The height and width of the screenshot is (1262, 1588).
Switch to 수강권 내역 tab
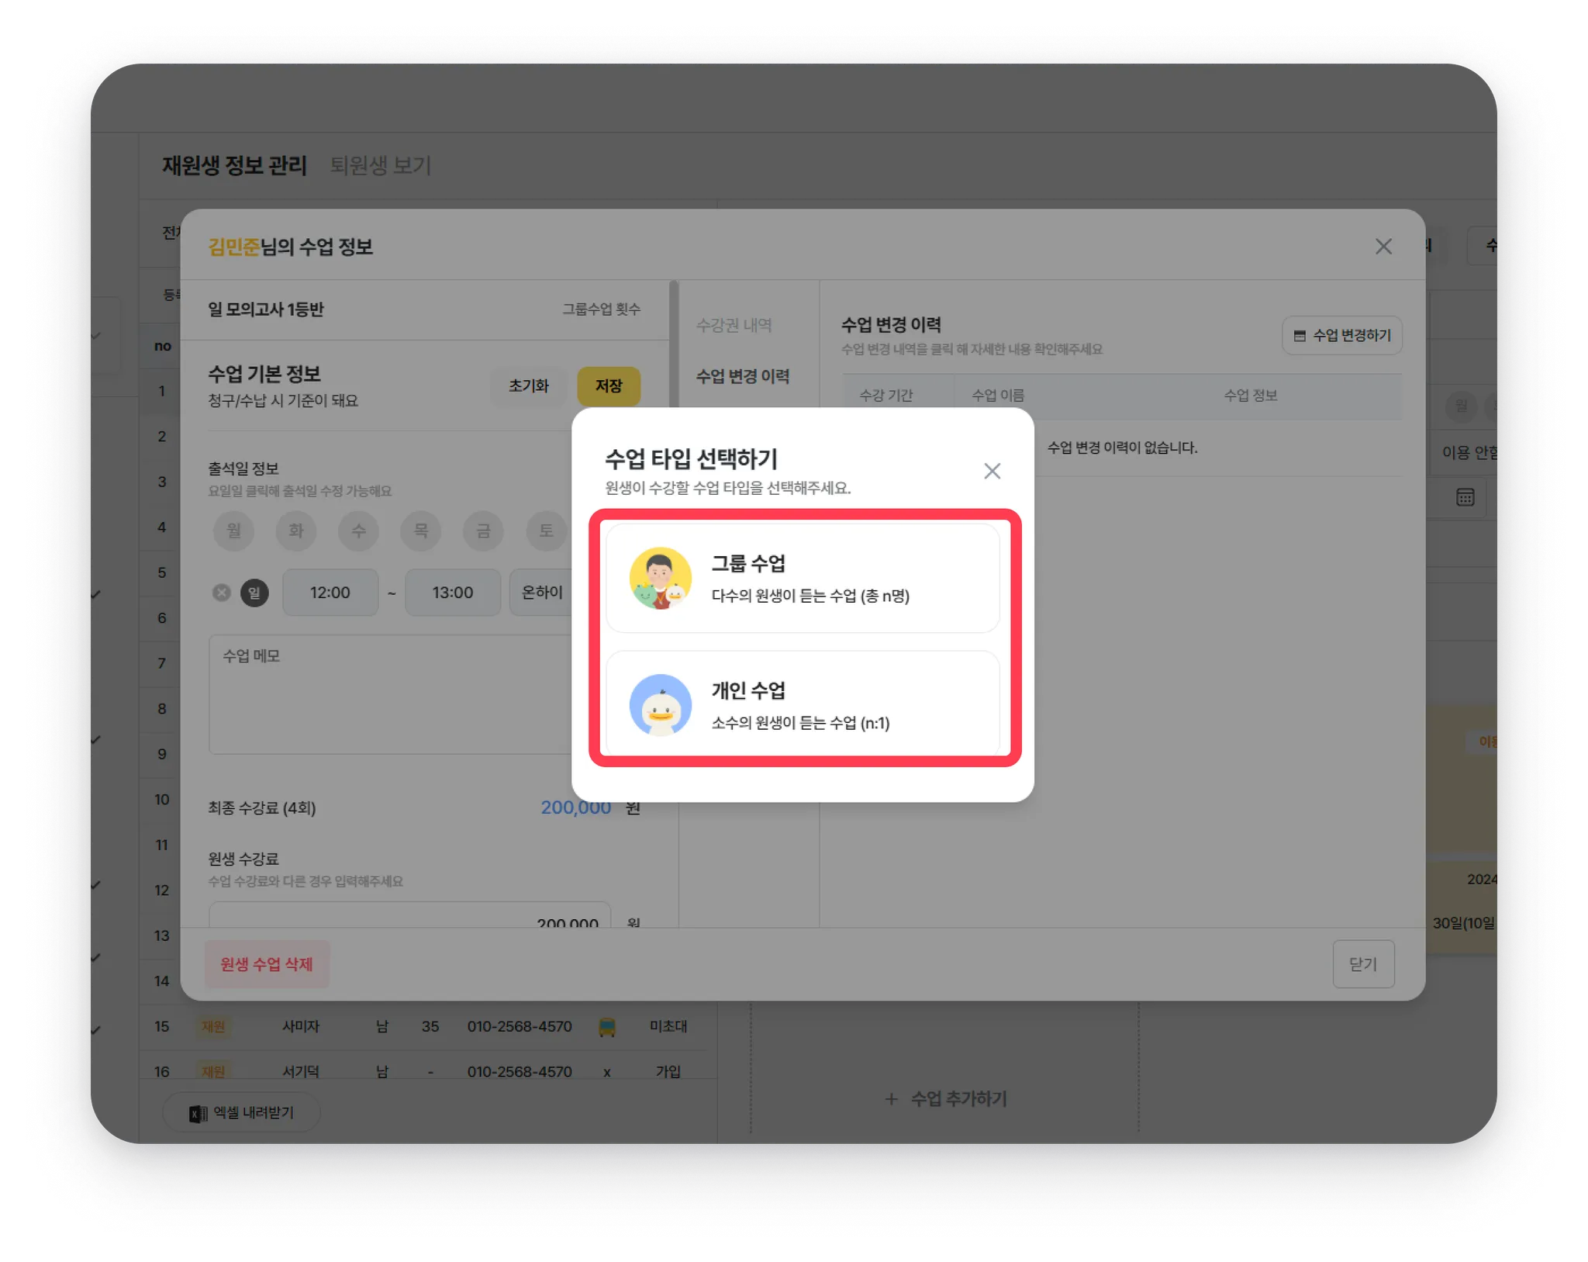(x=734, y=325)
